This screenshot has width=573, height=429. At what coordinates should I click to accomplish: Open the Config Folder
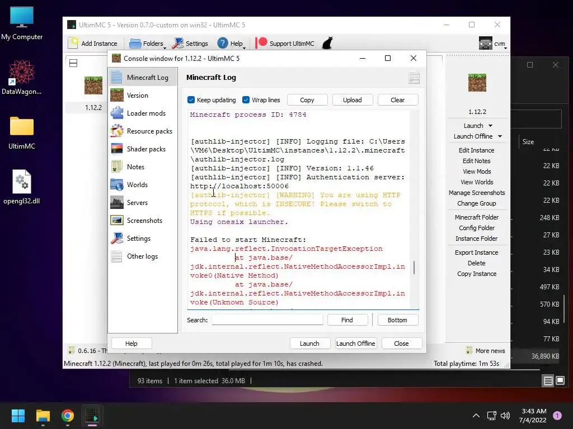(477, 228)
